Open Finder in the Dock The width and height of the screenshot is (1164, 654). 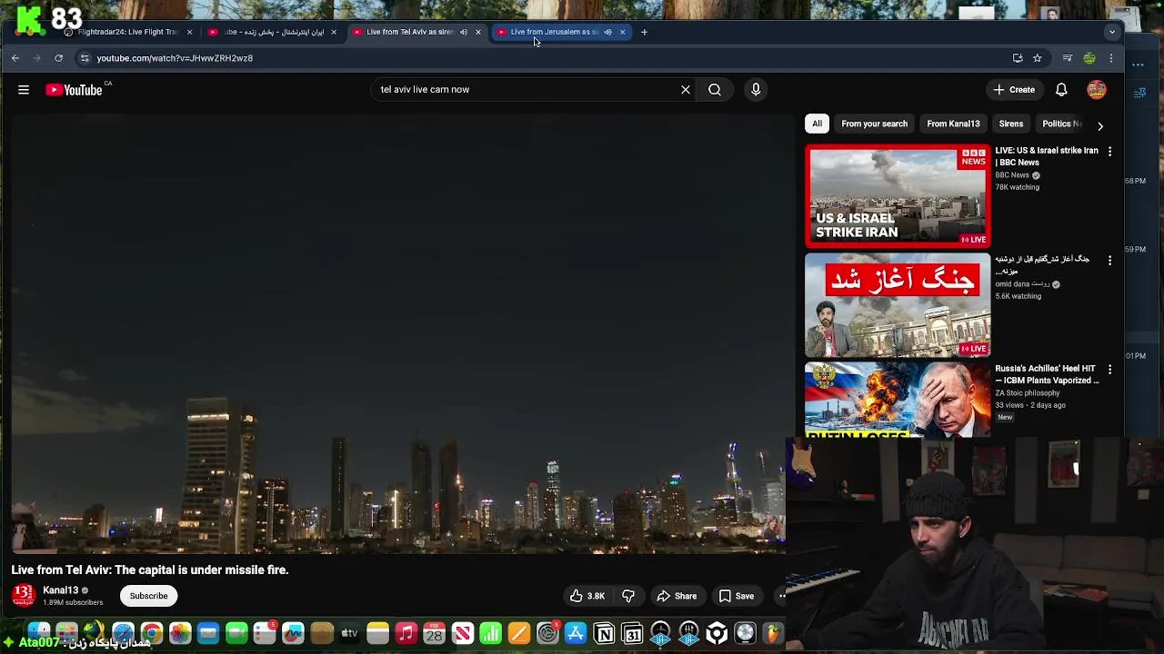point(38,633)
